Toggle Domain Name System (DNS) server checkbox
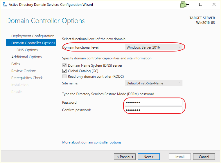Viewport: 221px width, 163px height. pyautogui.click(x=64, y=65)
